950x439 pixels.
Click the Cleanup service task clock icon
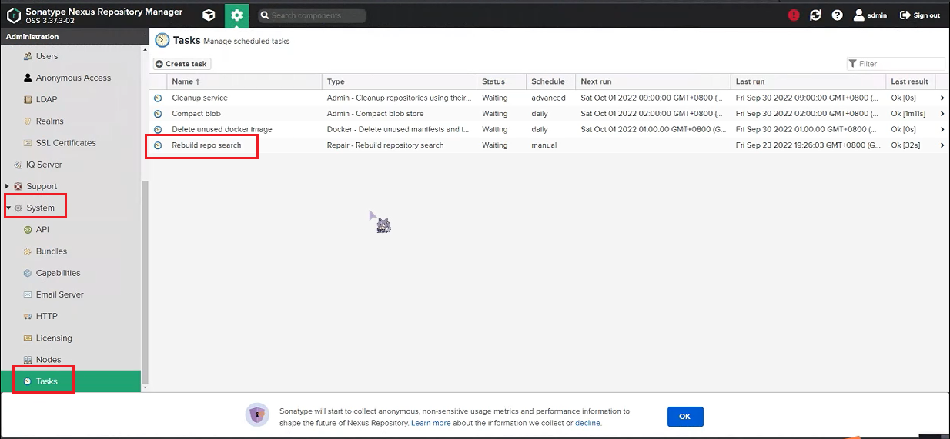click(158, 98)
